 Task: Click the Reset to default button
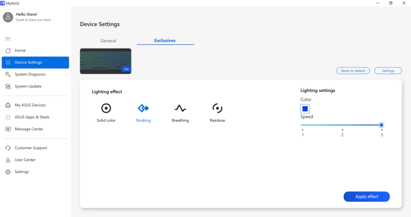(x=353, y=71)
